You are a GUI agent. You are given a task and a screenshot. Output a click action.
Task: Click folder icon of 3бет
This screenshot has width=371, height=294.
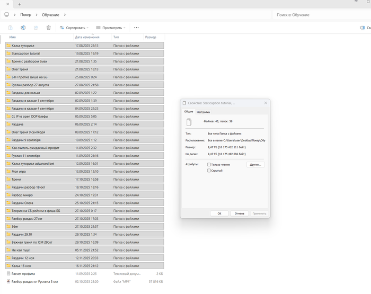tap(8, 226)
